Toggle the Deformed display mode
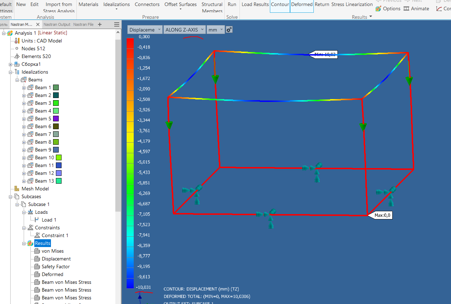 (x=302, y=4)
